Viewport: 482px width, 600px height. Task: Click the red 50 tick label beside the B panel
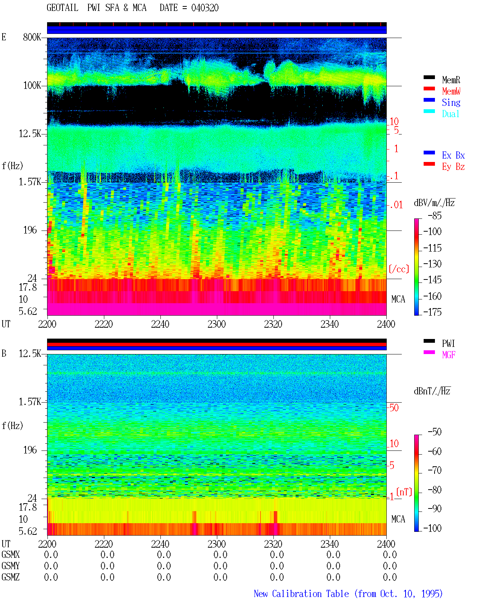tap(394, 408)
